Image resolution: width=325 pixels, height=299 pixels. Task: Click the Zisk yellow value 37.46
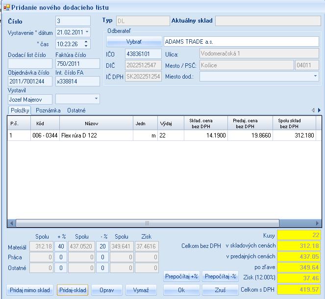click(299, 278)
